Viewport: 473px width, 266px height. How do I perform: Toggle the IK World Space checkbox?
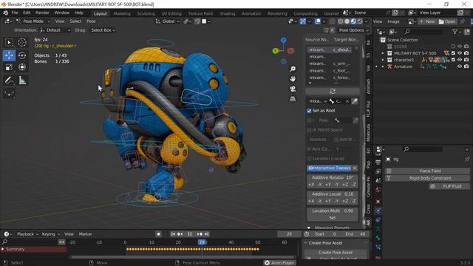pyautogui.click(x=309, y=130)
